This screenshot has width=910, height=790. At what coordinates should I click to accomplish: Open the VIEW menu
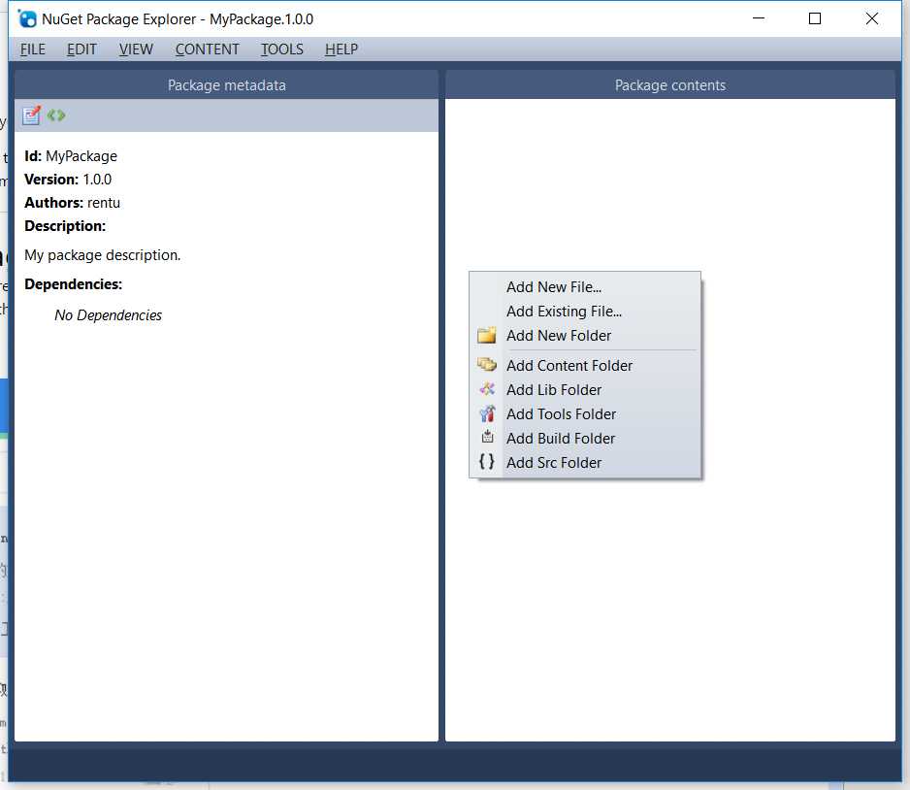tap(136, 49)
